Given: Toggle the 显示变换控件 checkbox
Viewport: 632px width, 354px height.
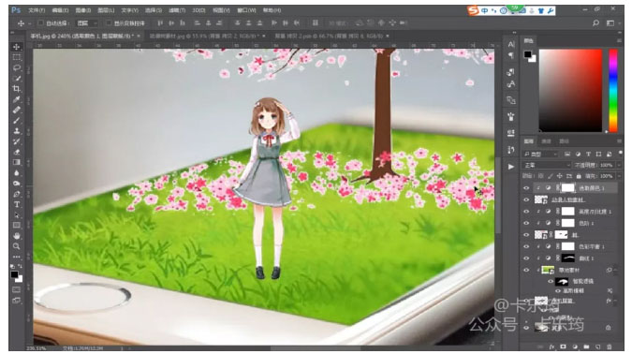Looking at the screenshot, I should (109, 23).
